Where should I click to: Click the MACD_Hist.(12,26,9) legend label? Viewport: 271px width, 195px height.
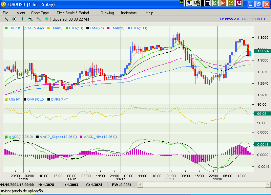[100, 137]
